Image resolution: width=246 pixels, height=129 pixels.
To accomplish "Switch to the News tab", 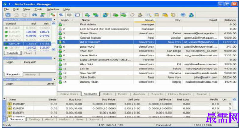I will [79, 119].
